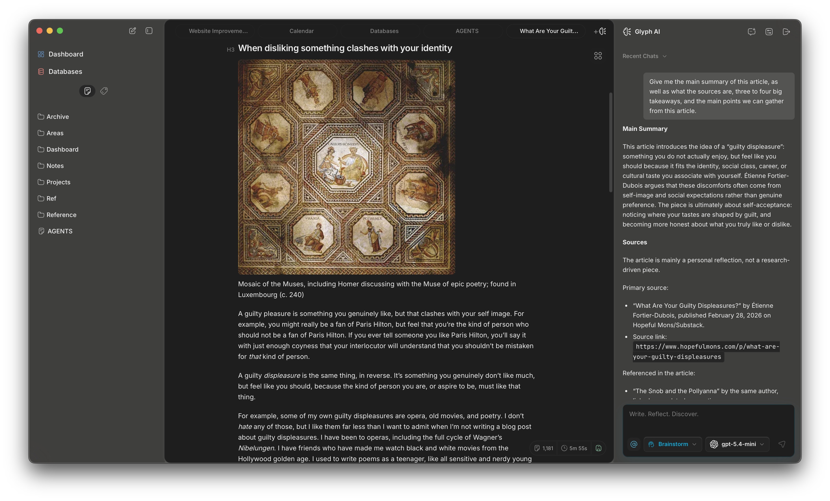Select the compose new note pencil icon
The width and height of the screenshot is (830, 501).
132,31
